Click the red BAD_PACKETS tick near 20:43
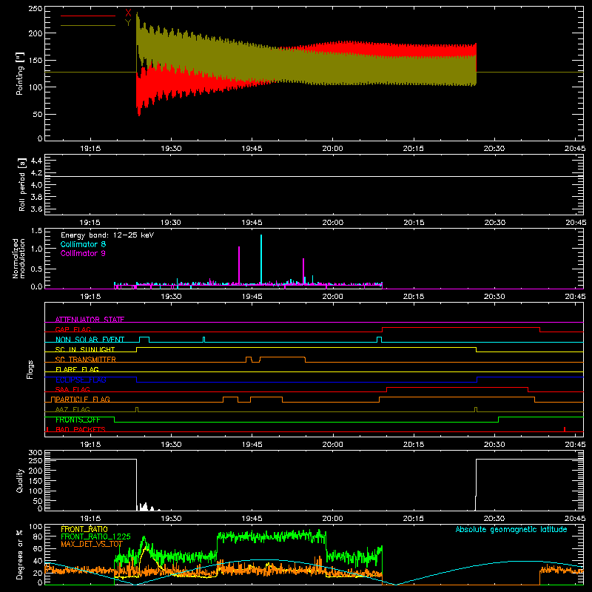The image size is (592, 592). [565, 429]
